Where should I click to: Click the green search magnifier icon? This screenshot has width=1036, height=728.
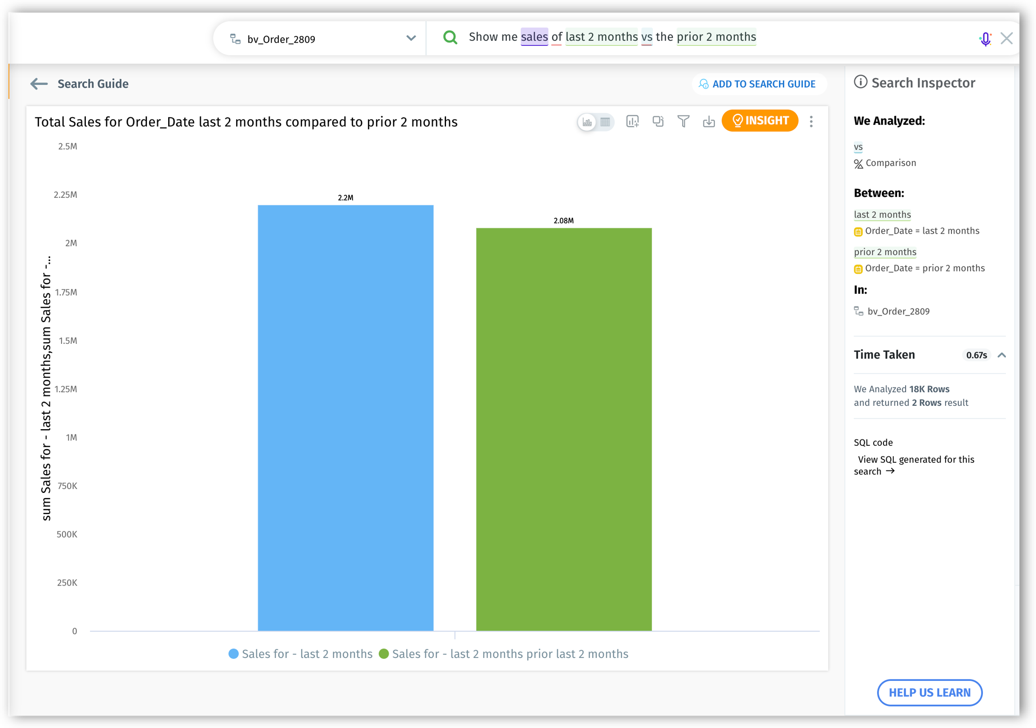[x=450, y=37]
